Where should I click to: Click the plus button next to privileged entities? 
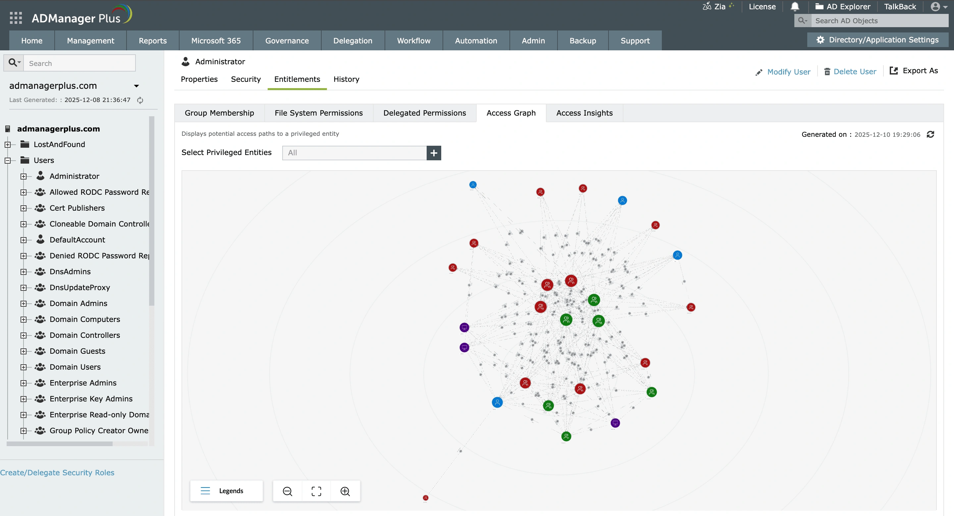pyautogui.click(x=433, y=152)
